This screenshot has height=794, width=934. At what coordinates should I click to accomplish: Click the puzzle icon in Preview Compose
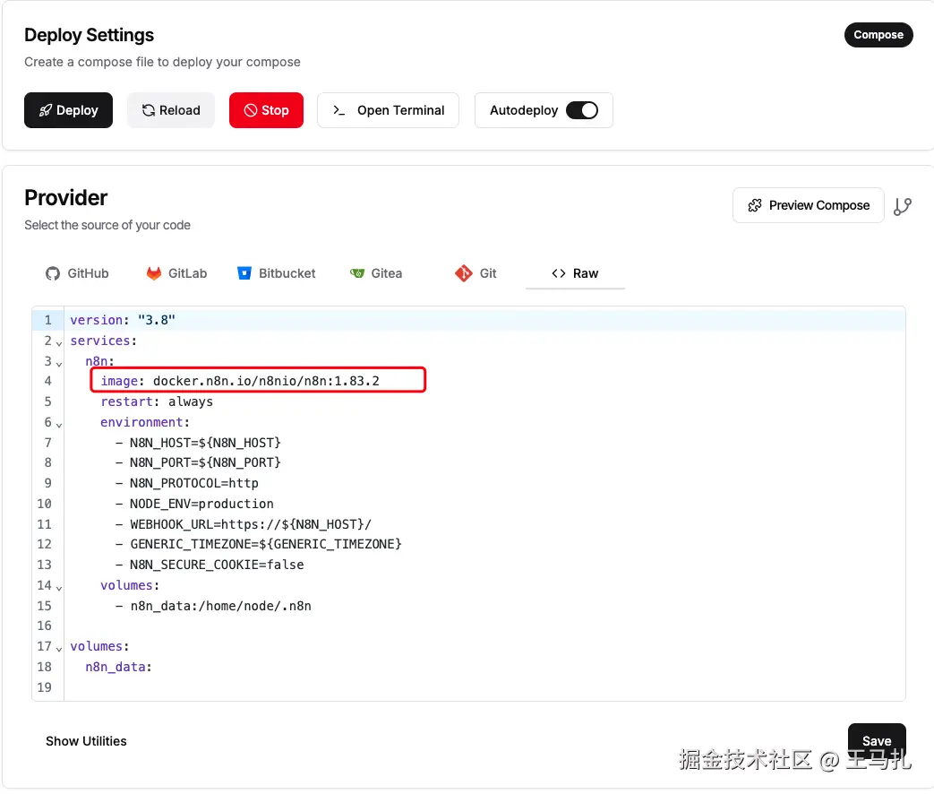tap(755, 205)
